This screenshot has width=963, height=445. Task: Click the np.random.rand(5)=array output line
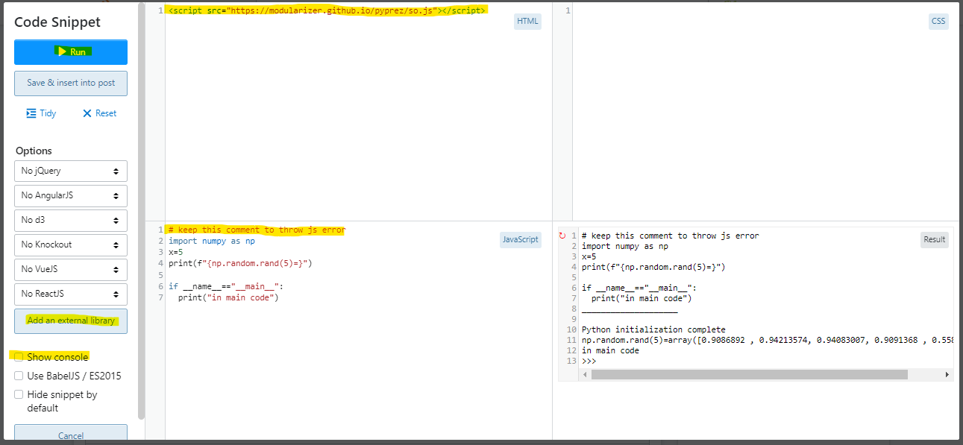(x=767, y=340)
